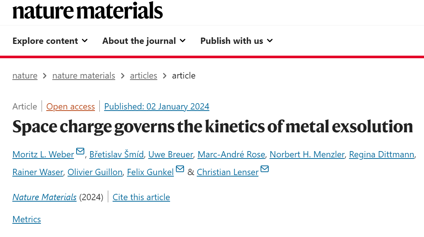Click the italic Nature Materials journal link
Screen dimensions: 424x237
(x=44, y=197)
